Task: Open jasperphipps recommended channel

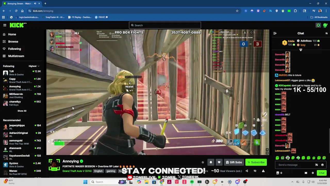Action: point(22,127)
